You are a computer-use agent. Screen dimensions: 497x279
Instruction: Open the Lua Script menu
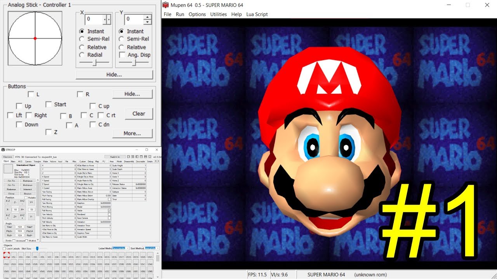pos(257,14)
